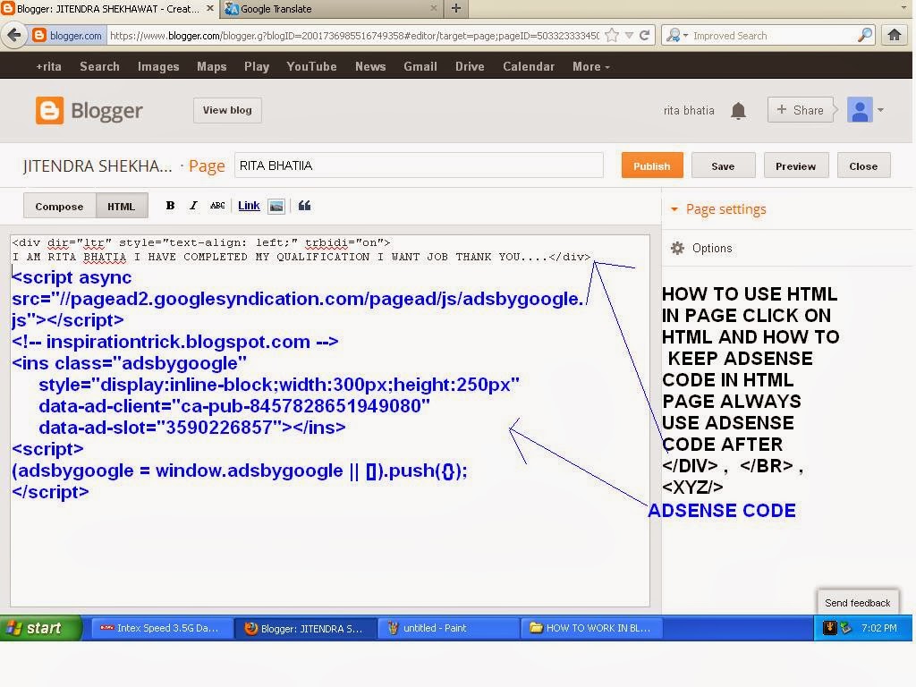Reload the page with the refresh icon
The height and width of the screenshot is (687, 916).
[644, 36]
